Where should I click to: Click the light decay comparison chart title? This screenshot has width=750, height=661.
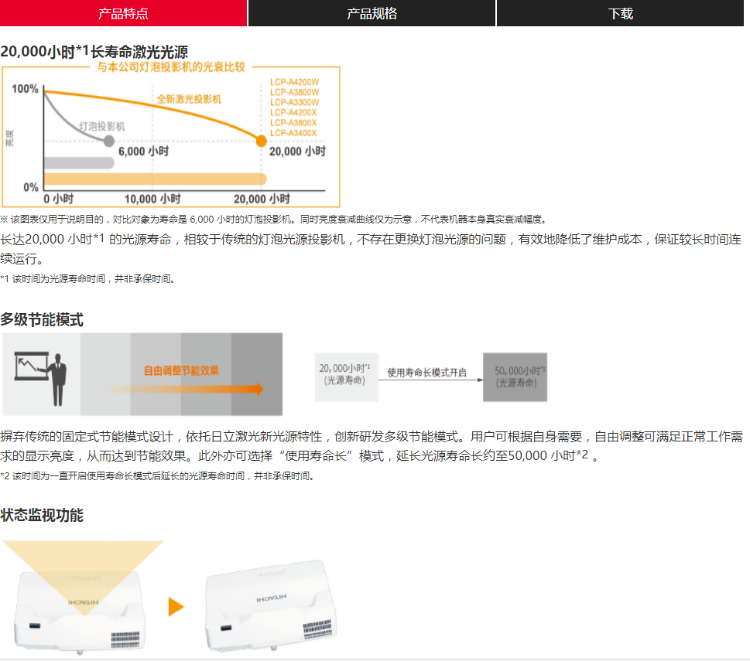[x=171, y=66]
